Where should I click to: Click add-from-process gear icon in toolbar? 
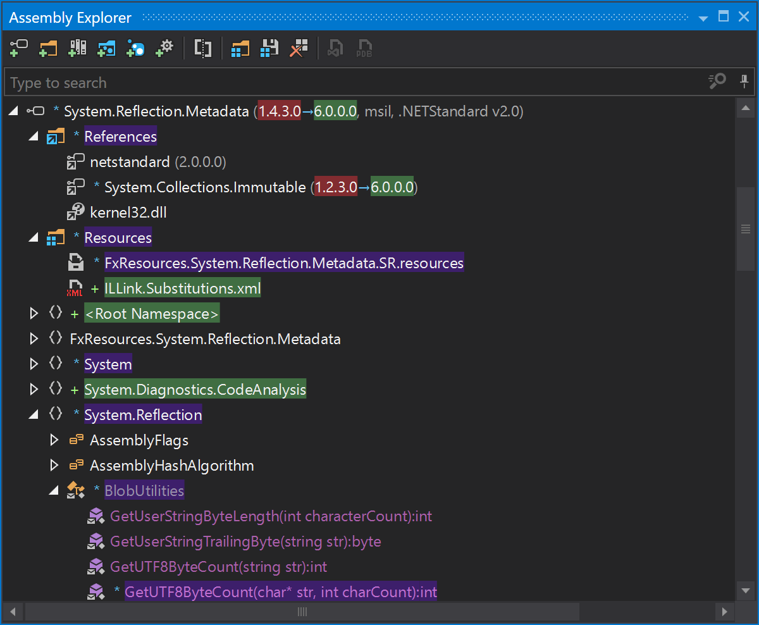click(x=164, y=48)
